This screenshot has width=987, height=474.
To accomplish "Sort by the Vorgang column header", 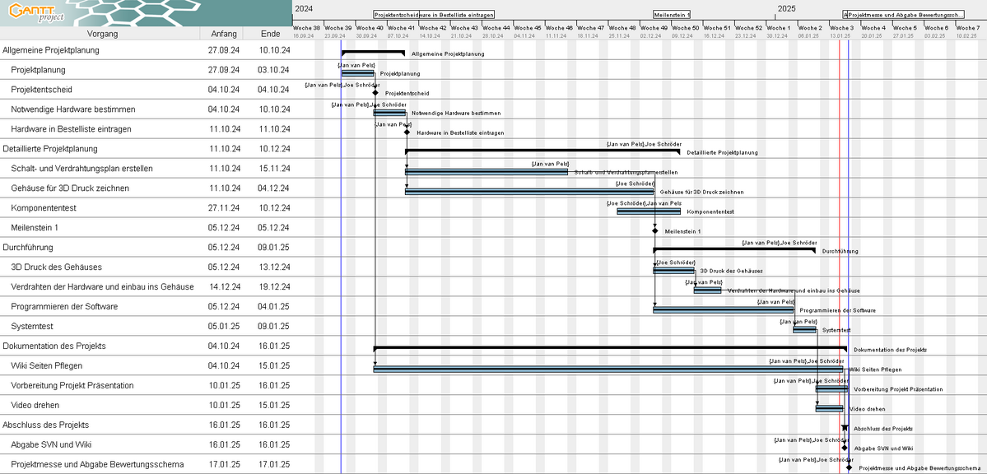I will click(102, 34).
